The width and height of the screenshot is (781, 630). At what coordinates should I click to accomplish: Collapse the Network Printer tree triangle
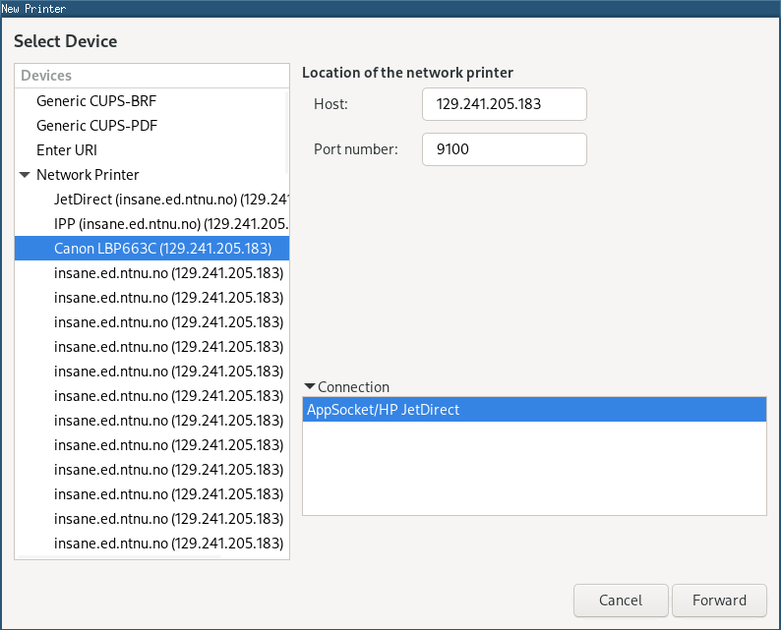pyautogui.click(x=25, y=175)
